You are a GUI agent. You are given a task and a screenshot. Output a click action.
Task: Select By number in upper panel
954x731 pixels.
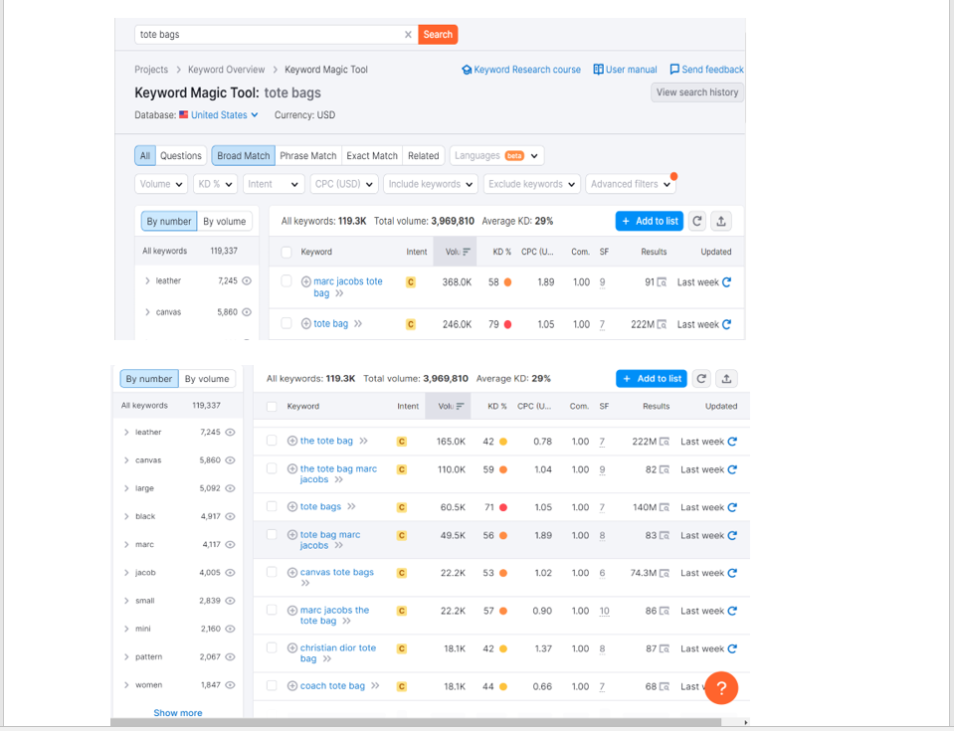[168, 222]
